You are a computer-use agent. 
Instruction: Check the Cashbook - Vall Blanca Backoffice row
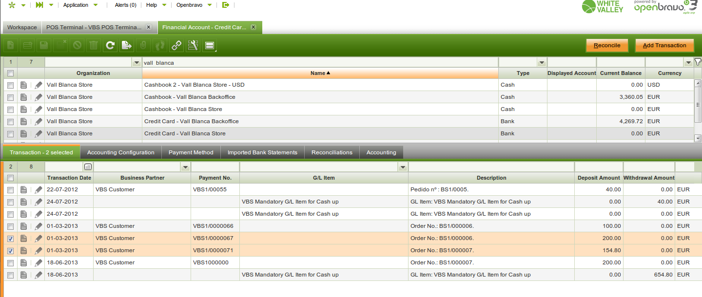(10, 97)
